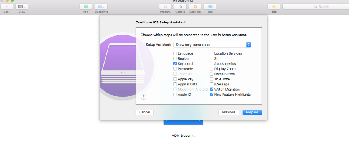
Task: Click the green zoom window button
Action: [12, 1]
